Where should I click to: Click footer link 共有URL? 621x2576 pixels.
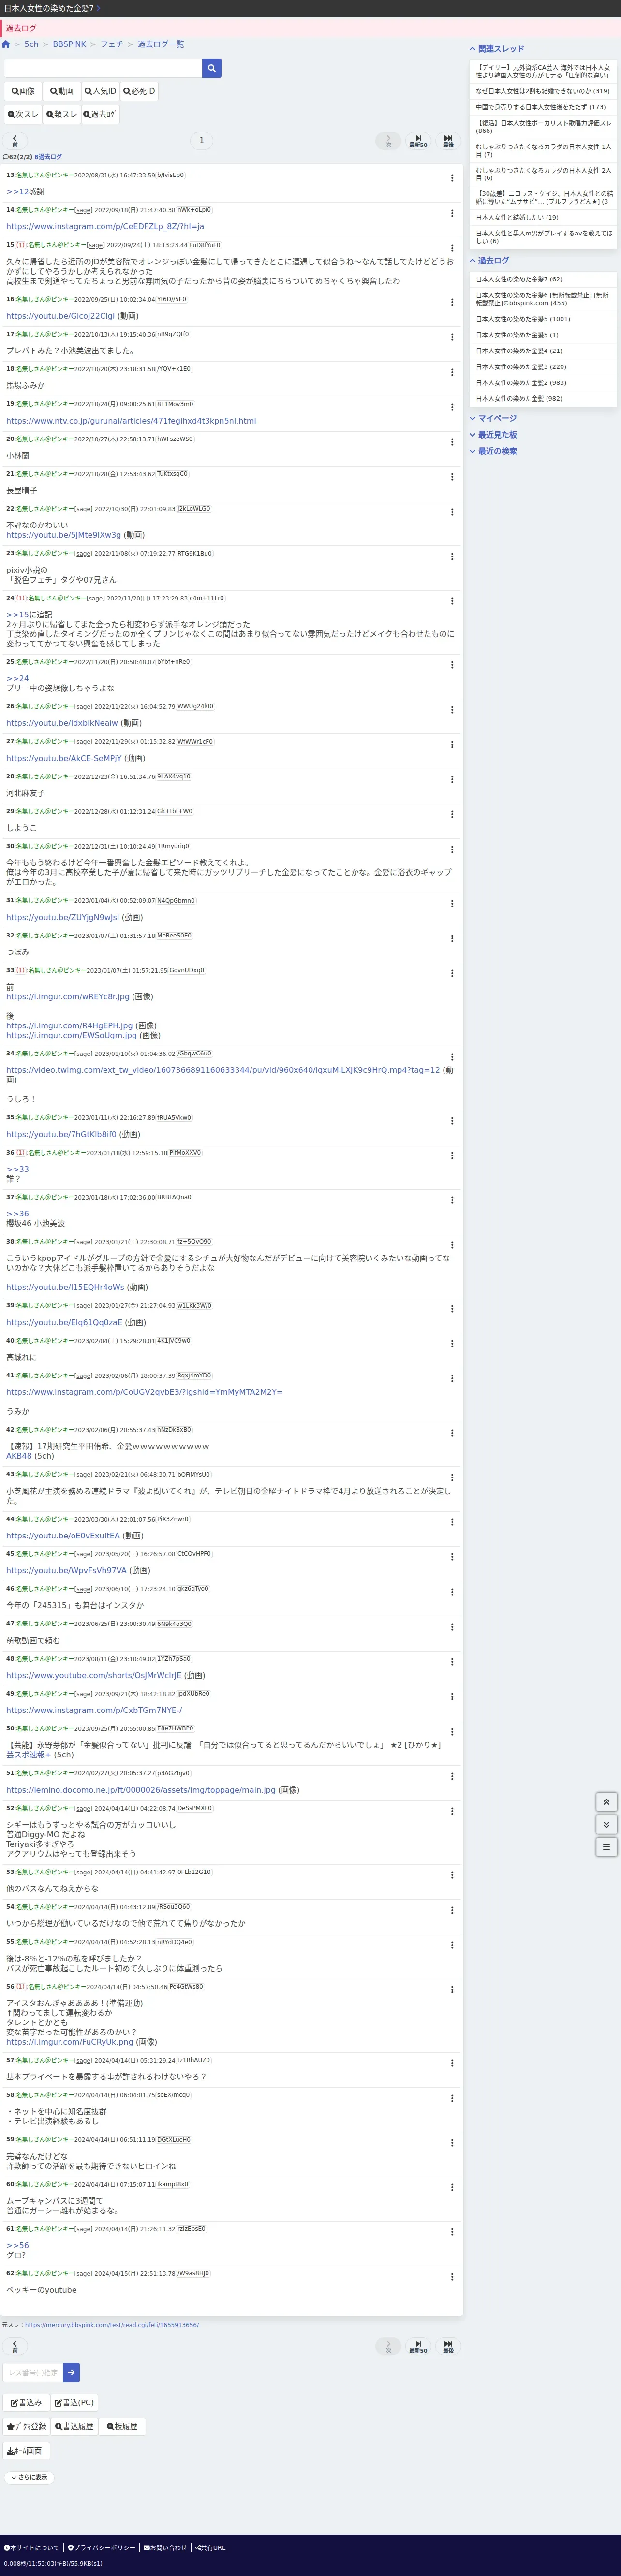point(210,2547)
